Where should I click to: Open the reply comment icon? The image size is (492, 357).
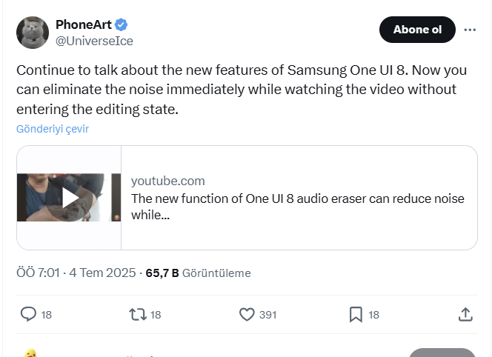pyautogui.click(x=28, y=314)
